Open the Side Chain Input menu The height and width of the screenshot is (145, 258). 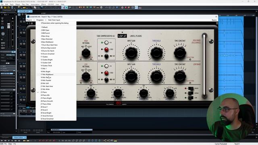point(54,20)
